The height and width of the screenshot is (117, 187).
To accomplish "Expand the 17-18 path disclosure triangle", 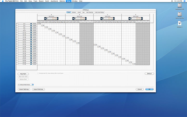I will 17,38.
